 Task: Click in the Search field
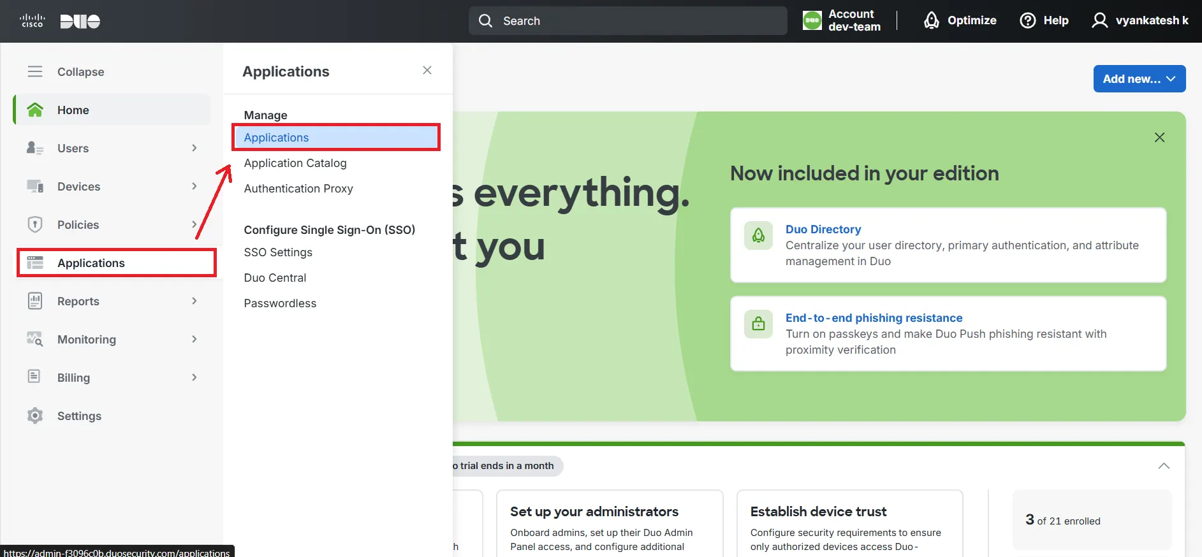click(628, 21)
